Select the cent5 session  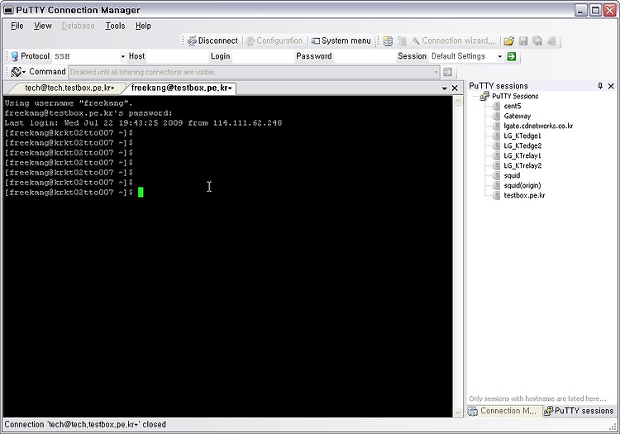pos(513,106)
